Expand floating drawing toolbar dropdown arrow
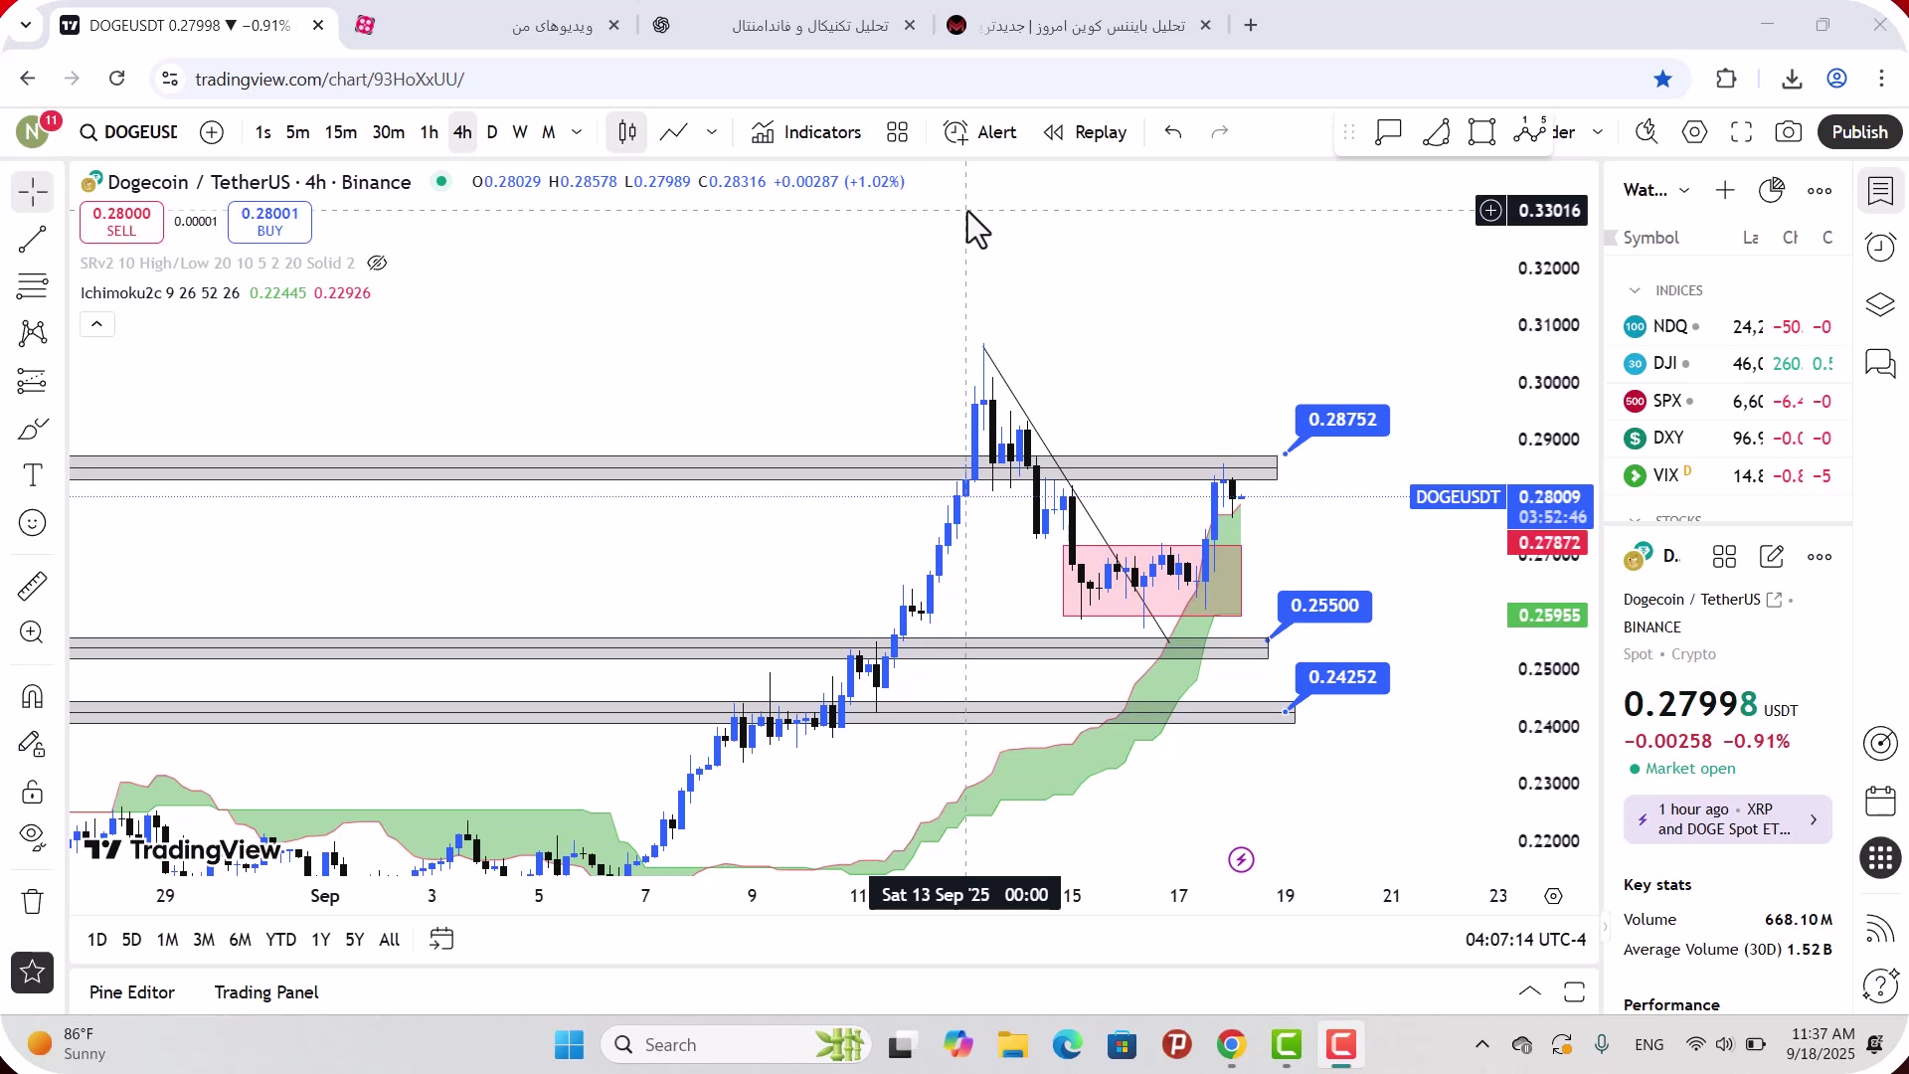The width and height of the screenshot is (1909, 1074). [x=1598, y=132]
